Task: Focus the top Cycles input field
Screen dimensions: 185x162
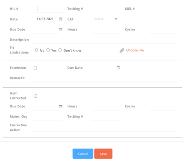Action: pyautogui.click(x=163, y=29)
